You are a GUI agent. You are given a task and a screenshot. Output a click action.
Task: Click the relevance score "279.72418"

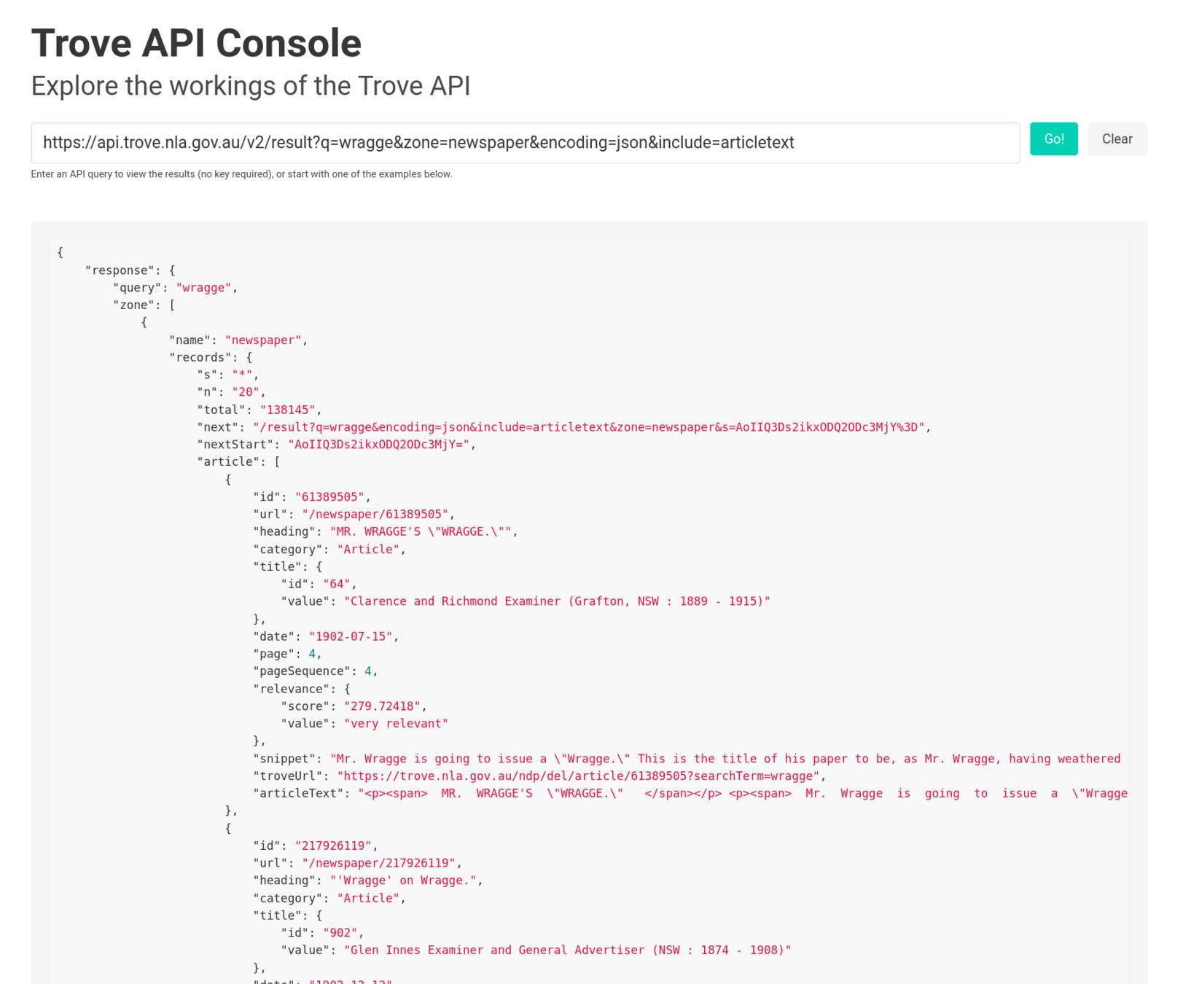383,706
